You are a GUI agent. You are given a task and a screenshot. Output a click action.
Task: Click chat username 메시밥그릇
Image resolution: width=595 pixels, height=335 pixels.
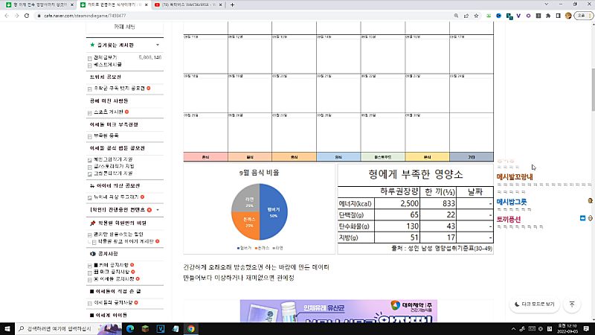click(x=512, y=202)
